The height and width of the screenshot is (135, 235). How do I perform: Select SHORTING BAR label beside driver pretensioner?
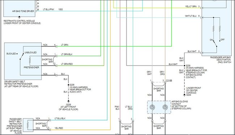click(47, 60)
